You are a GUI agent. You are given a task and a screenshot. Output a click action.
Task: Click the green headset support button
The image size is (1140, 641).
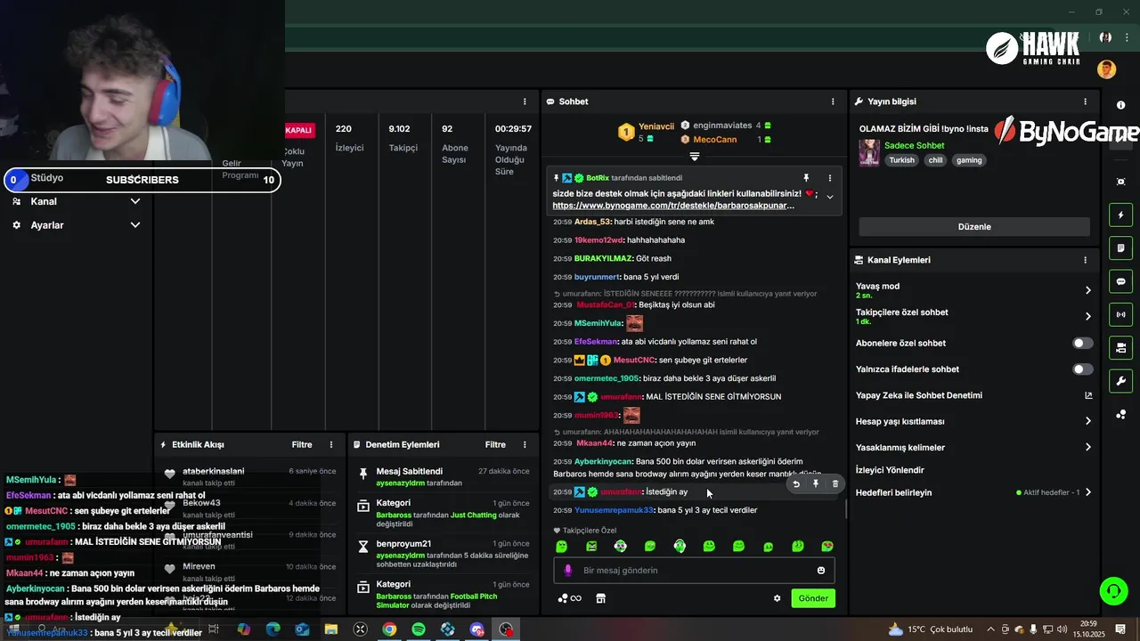tap(1112, 591)
